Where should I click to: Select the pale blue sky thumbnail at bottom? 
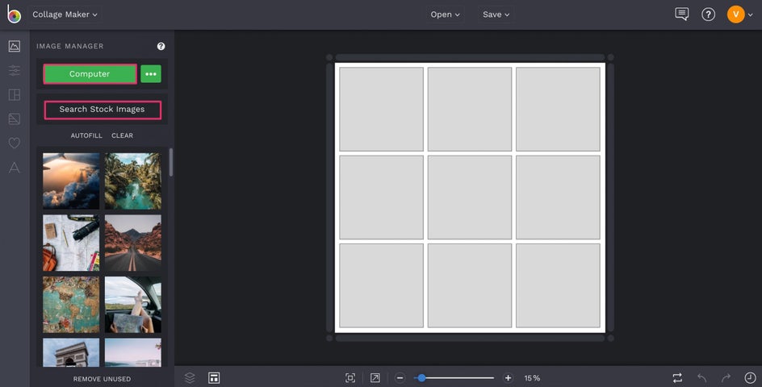tap(133, 352)
